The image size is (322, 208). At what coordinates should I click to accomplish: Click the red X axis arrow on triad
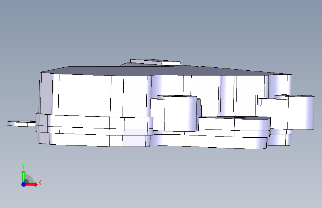(32, 184)
